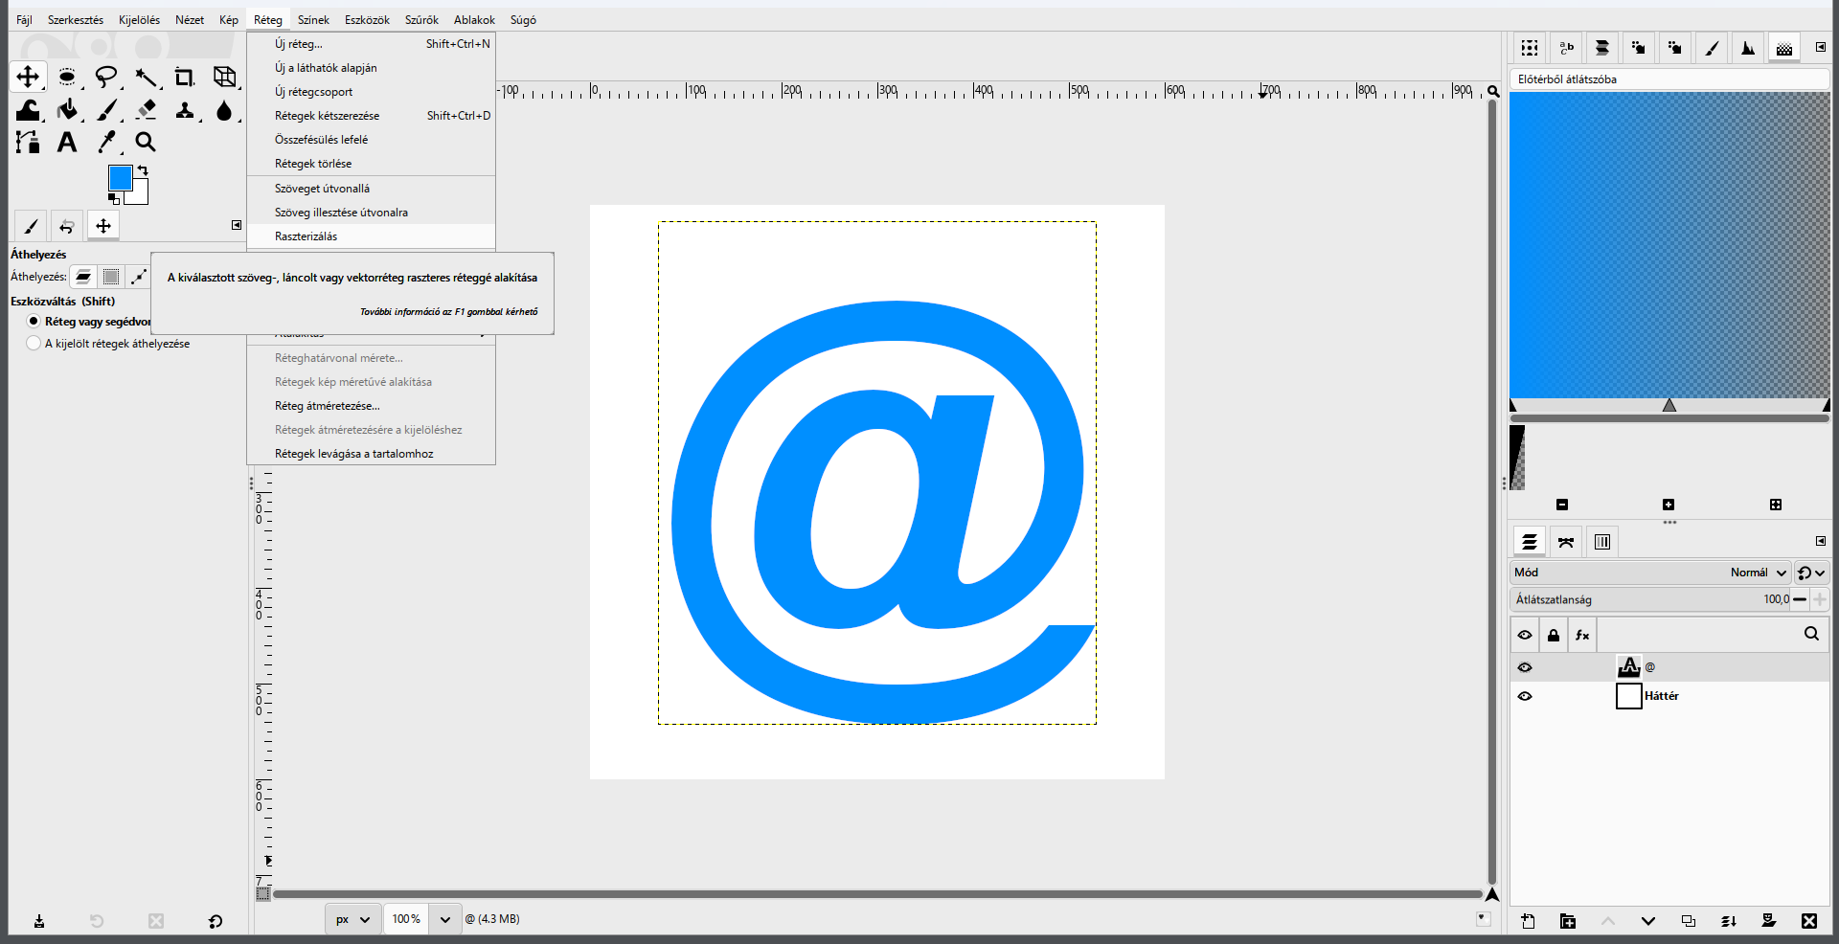1839x944 pixels.
Task: Select the Paths tool
Action: pyautogui.click(x=28, y=143)
